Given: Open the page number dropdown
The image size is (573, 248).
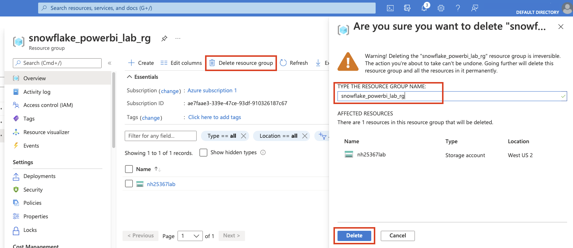Looking at the screenshot, I should (190, 236).
